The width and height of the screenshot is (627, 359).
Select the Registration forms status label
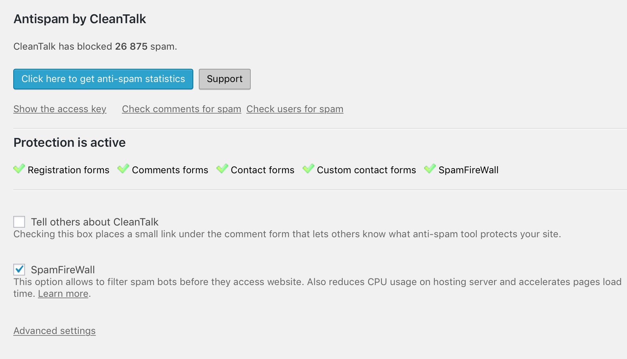click(x=68, y=170)
